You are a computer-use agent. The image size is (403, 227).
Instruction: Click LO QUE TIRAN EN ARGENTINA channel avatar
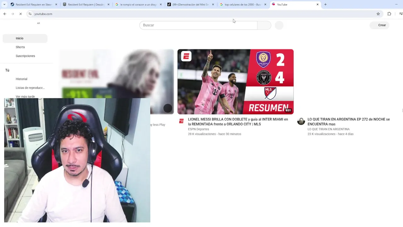(x=301, y=121)
